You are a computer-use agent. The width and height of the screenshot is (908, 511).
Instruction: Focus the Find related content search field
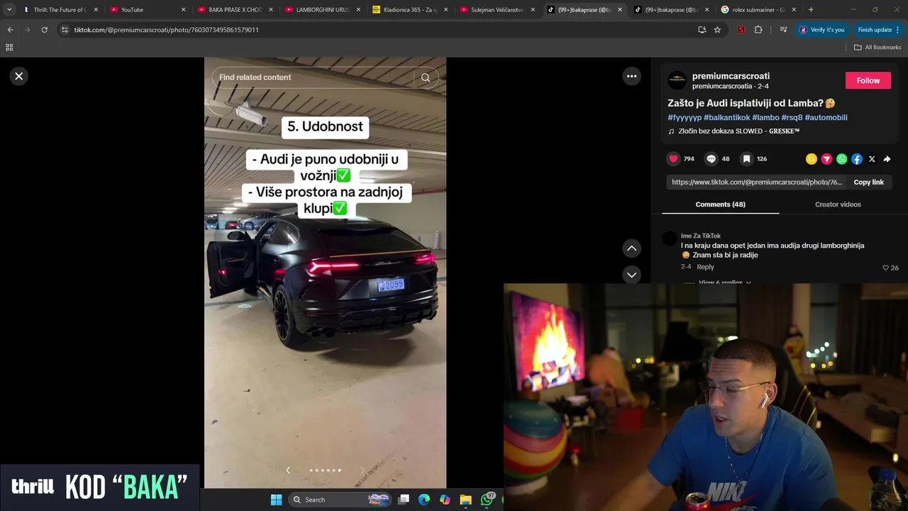pos(315,77)
